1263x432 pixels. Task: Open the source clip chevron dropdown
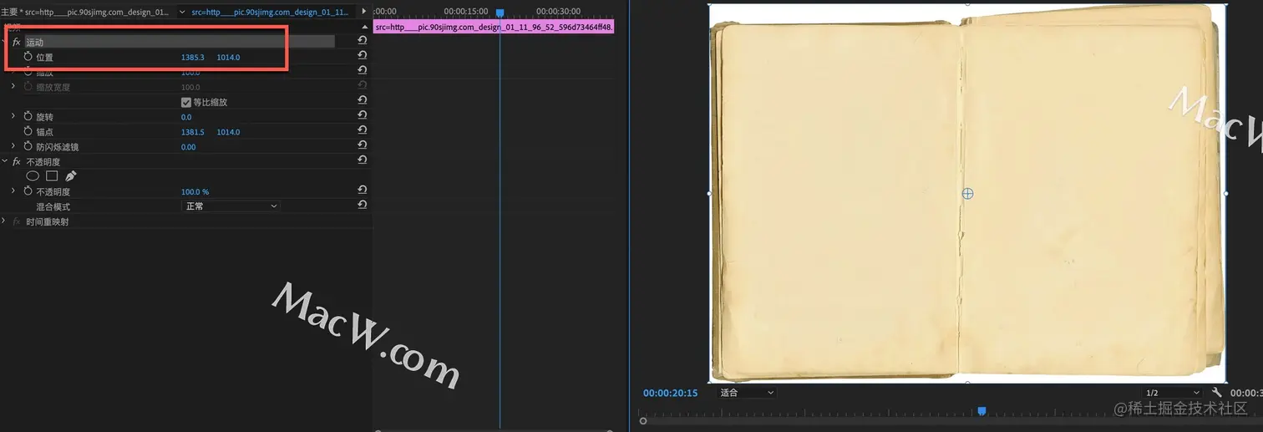[183, 13]
